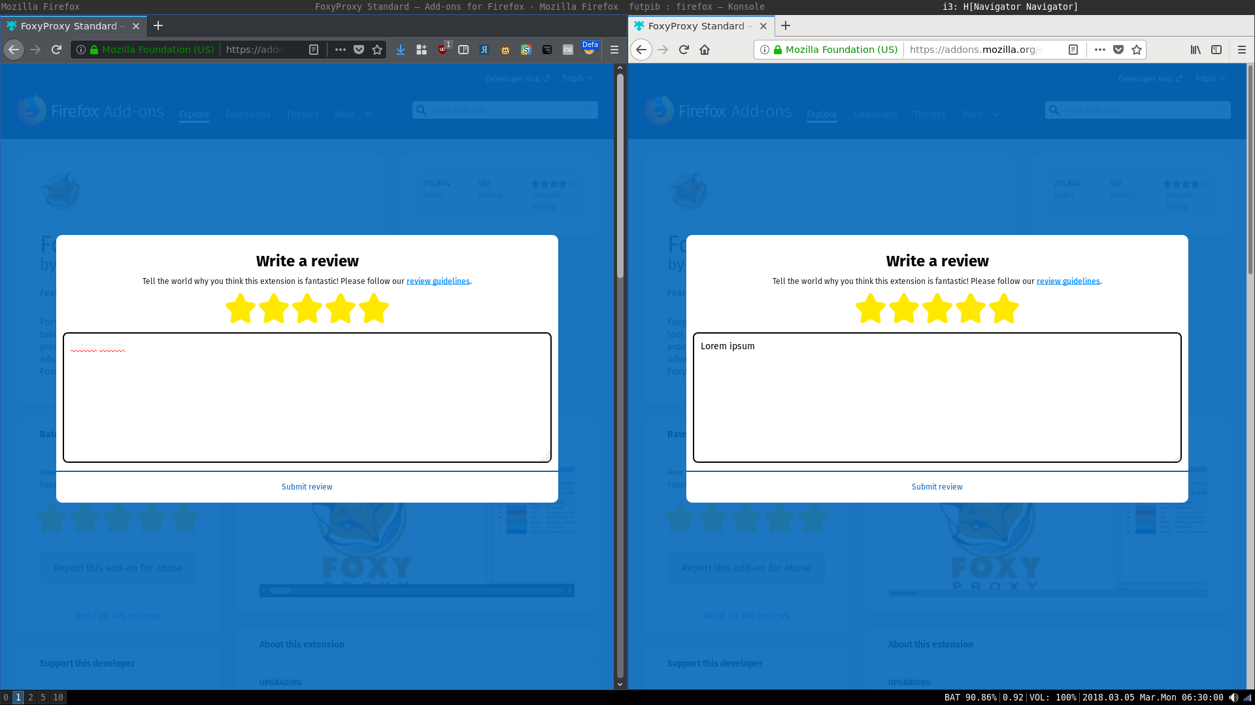Viewport: 1255px width, 705px height.
Task: Switch to i3 workspace 10
Action: pos(58,697)
